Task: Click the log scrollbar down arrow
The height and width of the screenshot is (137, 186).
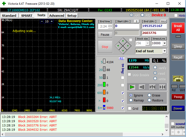Action: [166, 130]
